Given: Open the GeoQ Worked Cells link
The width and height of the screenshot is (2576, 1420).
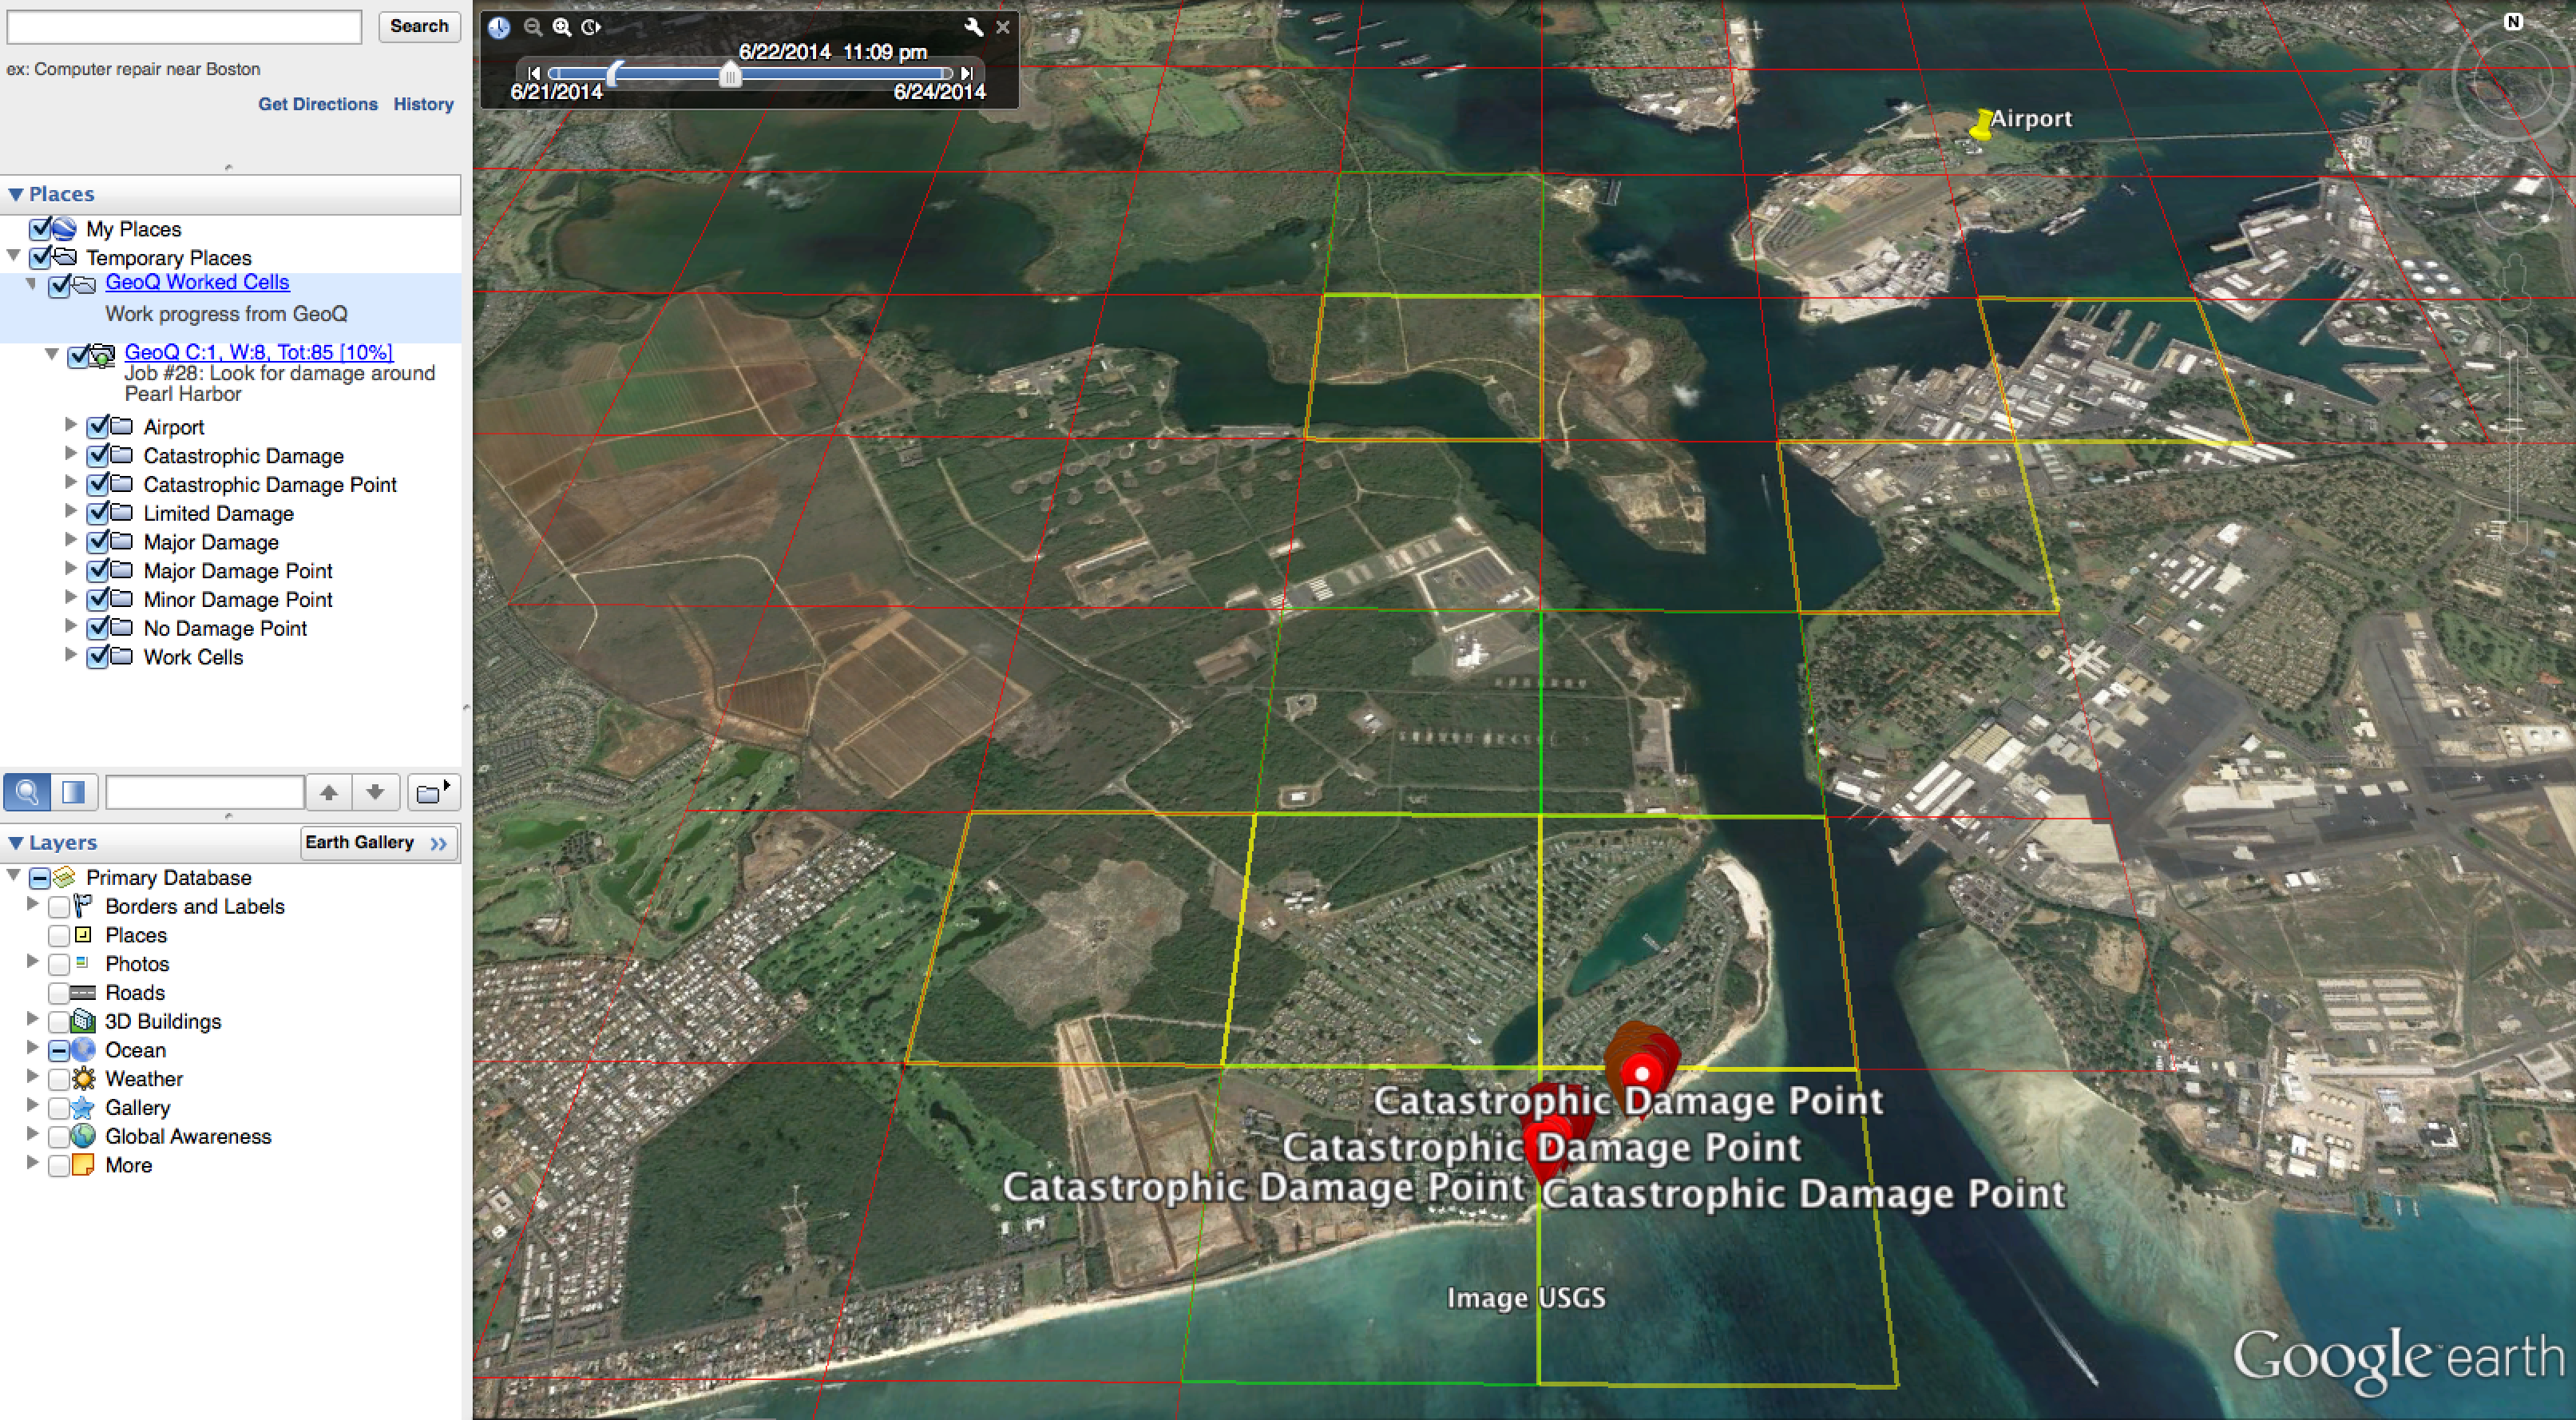Looking at the screenshot, I should pyautogui.click(x=197, y=282).
